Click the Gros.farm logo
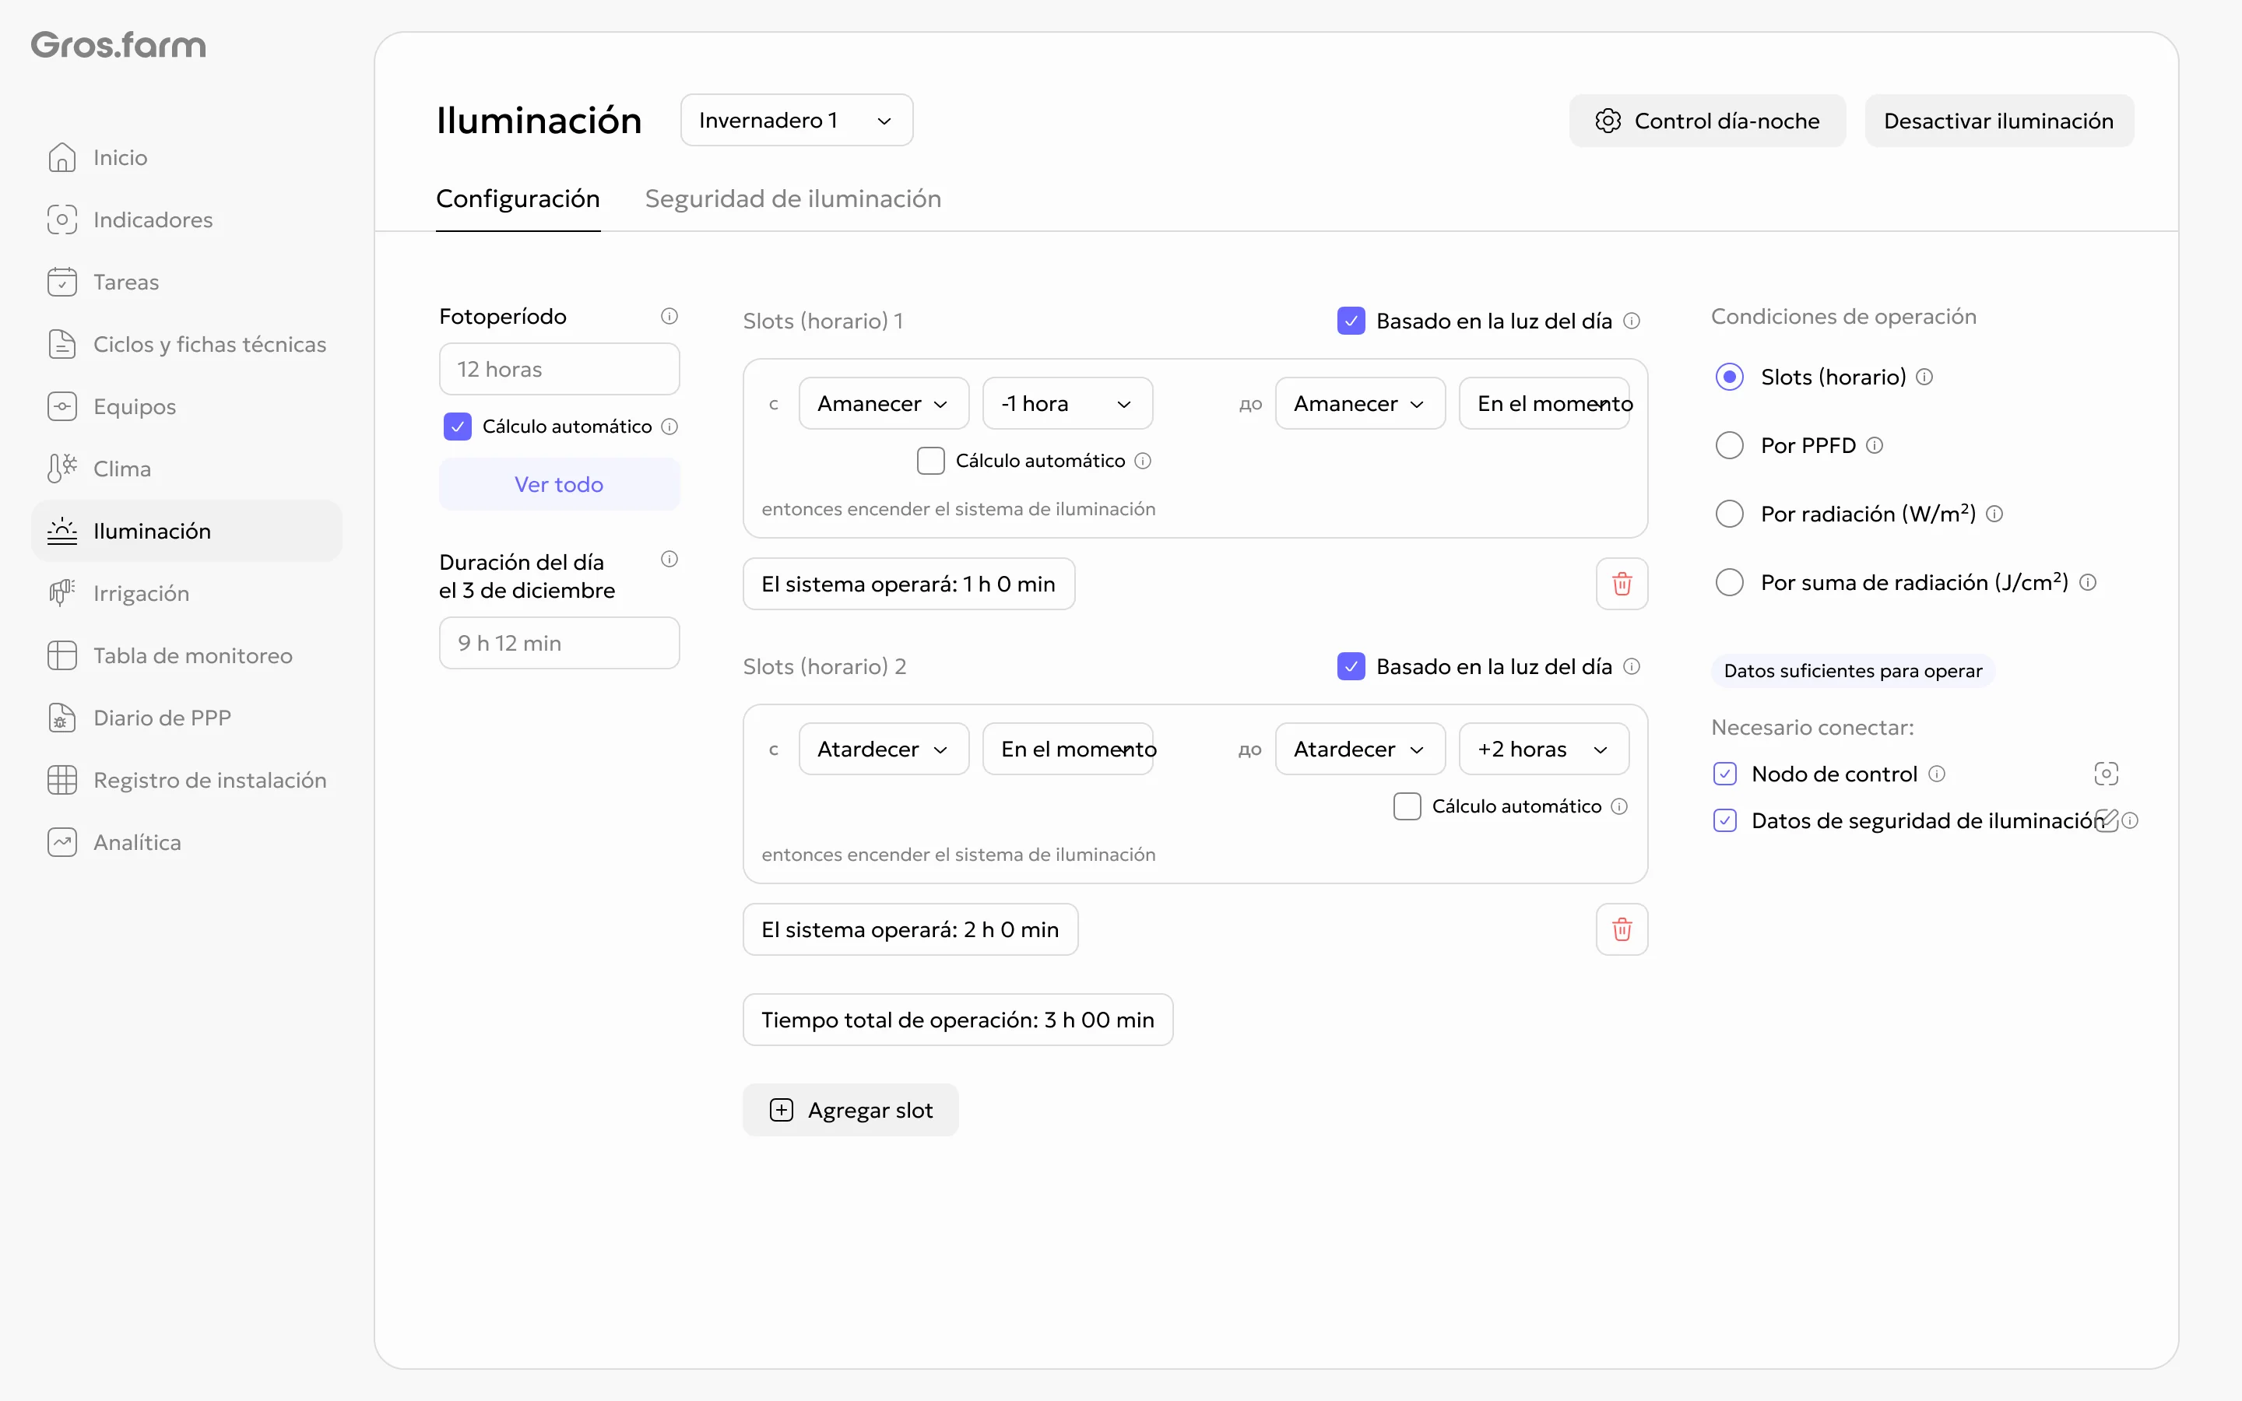Screen dimensions: 2242x1401 click(x=118, y=44)
